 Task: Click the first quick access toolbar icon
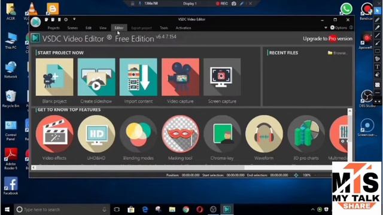coord(47,20)
